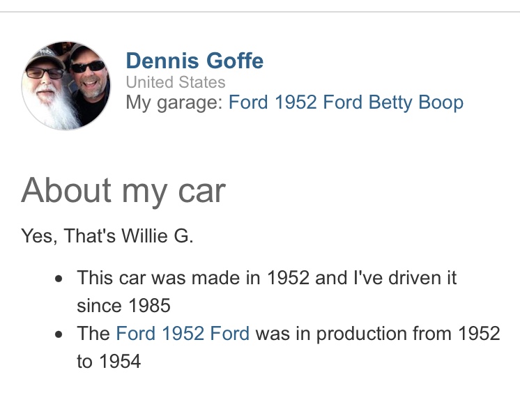Click the 'My garage:' label

click(x=174, y=103)
